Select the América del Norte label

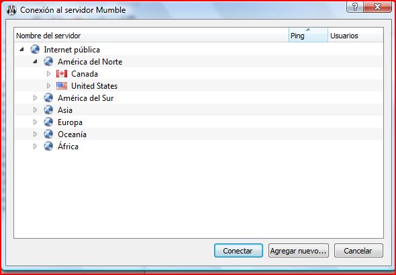90,62
